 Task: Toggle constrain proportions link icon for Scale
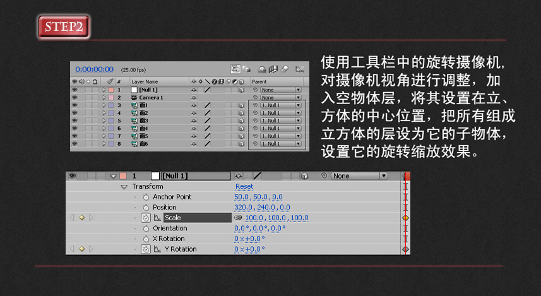click(x=238, y=218)
